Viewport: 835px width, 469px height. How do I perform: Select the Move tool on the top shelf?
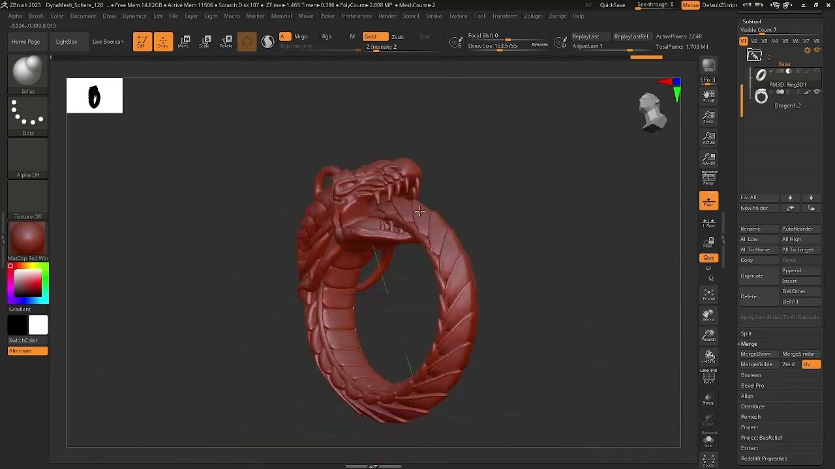[x=185, y=41]
